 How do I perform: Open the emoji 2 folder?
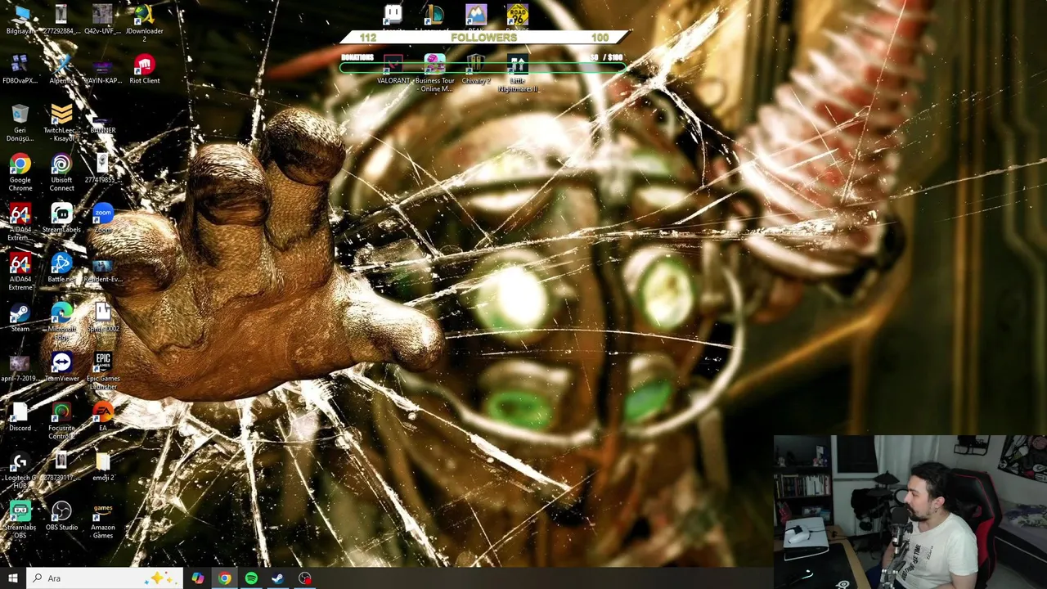click(102, 467)
